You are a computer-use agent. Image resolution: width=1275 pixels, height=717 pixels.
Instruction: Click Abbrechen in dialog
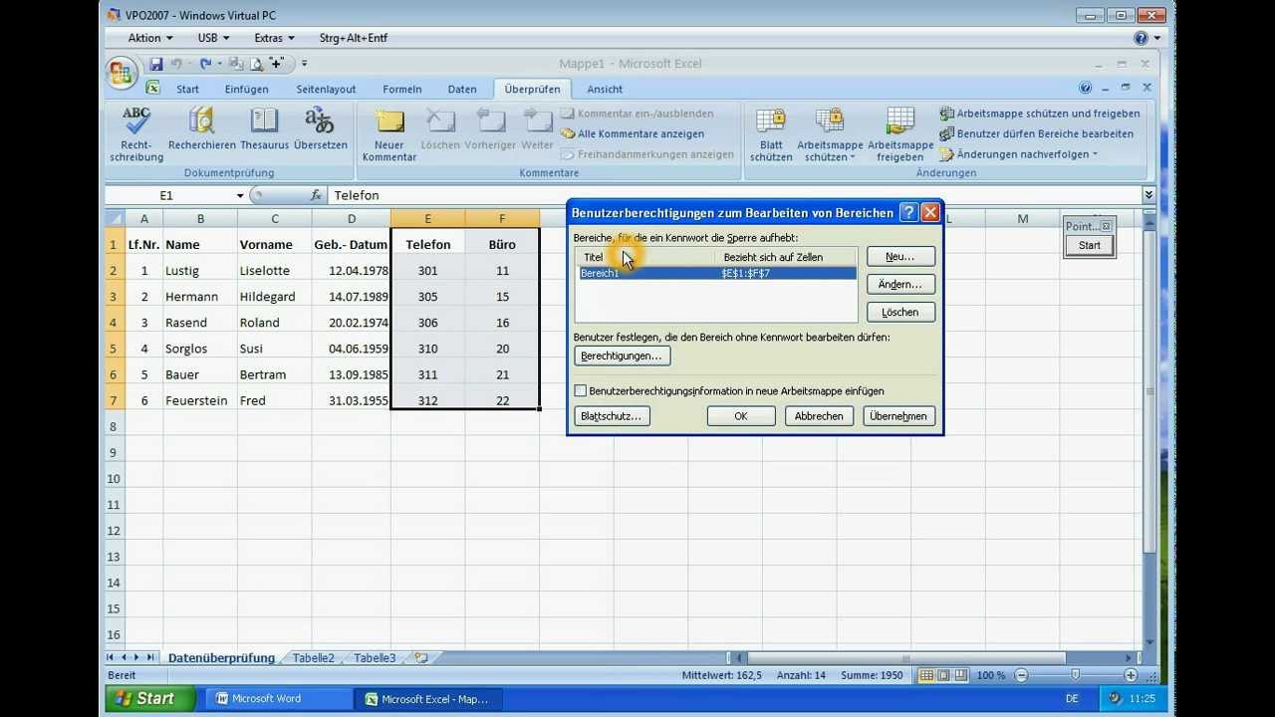click(820, 416)
